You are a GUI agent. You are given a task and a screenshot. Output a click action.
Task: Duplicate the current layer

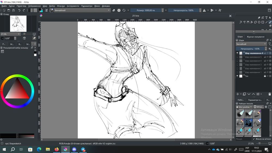(x=245, y=94)
